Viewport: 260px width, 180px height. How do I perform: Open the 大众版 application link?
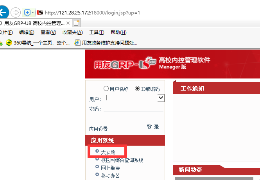pos(108,152)
